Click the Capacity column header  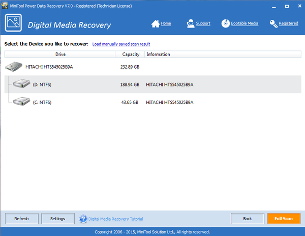click(x=130, y=54)
